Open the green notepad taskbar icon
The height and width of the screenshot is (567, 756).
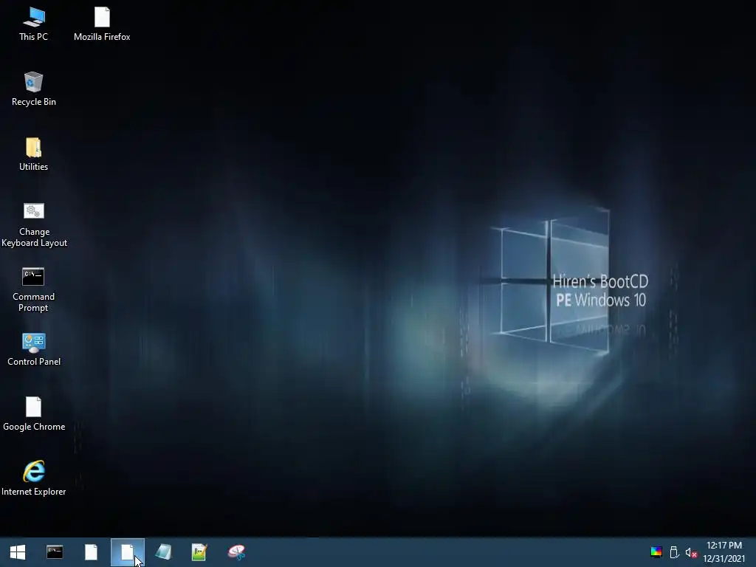pos(199,552)
